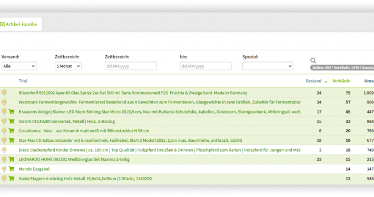Click cart icon next to Mondo Essgabel
Screen dimensions: 374x197
12,169
